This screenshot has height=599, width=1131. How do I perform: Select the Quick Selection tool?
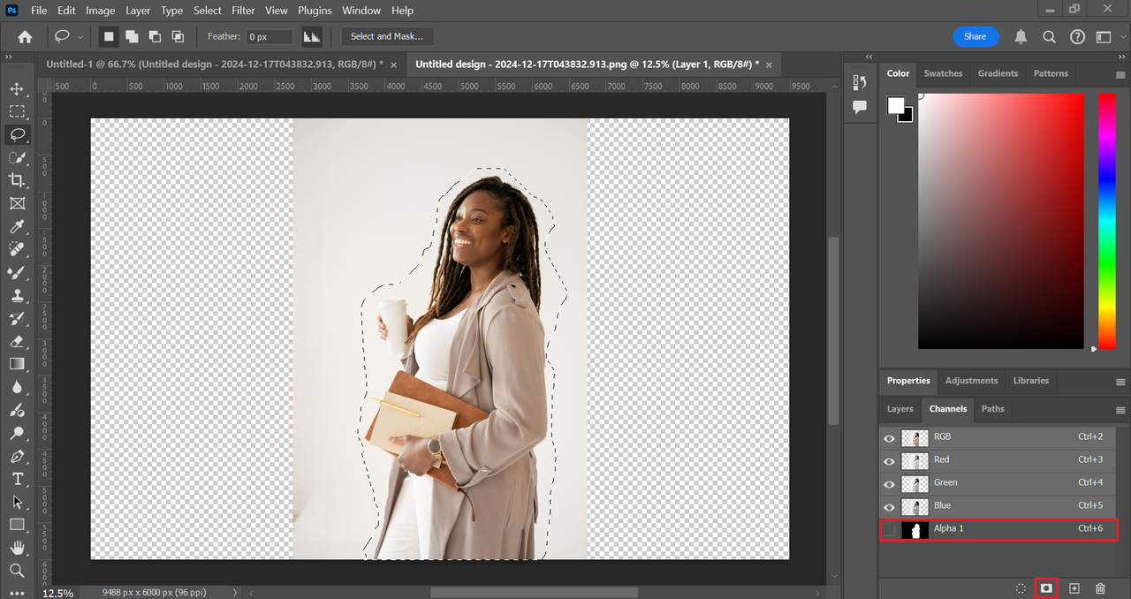pos(17,157)
